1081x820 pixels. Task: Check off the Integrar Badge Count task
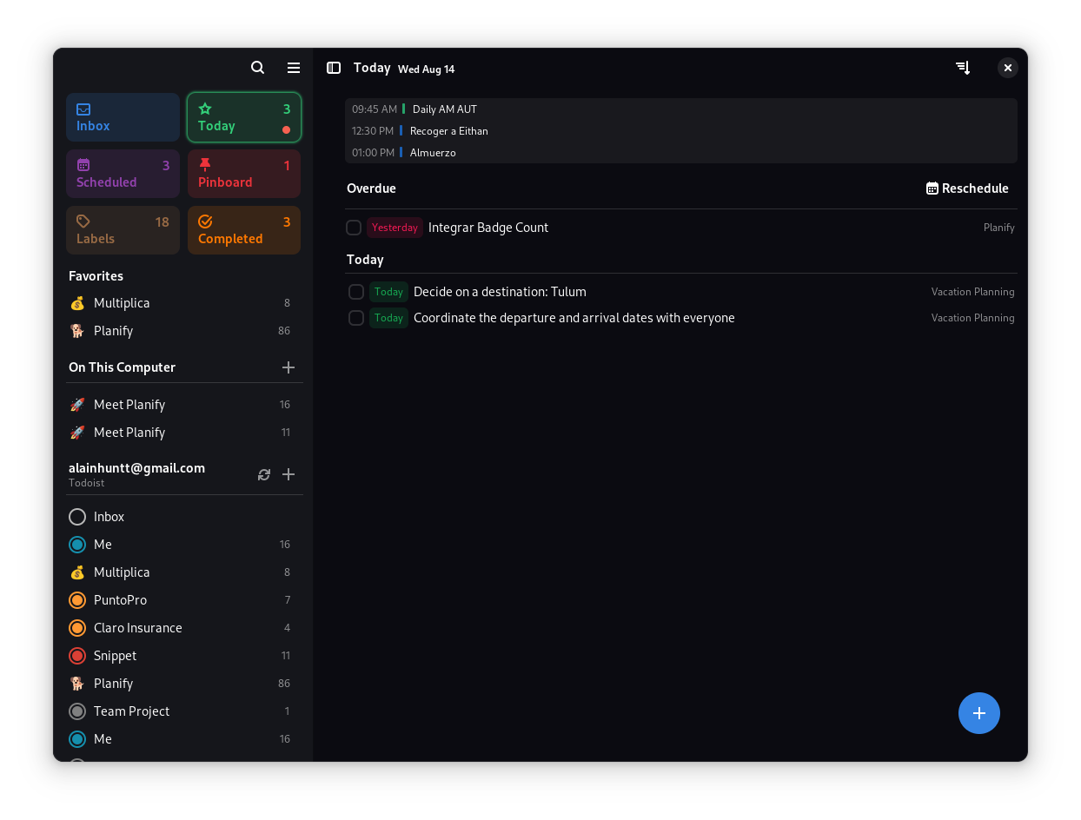[x=354, y=227]
